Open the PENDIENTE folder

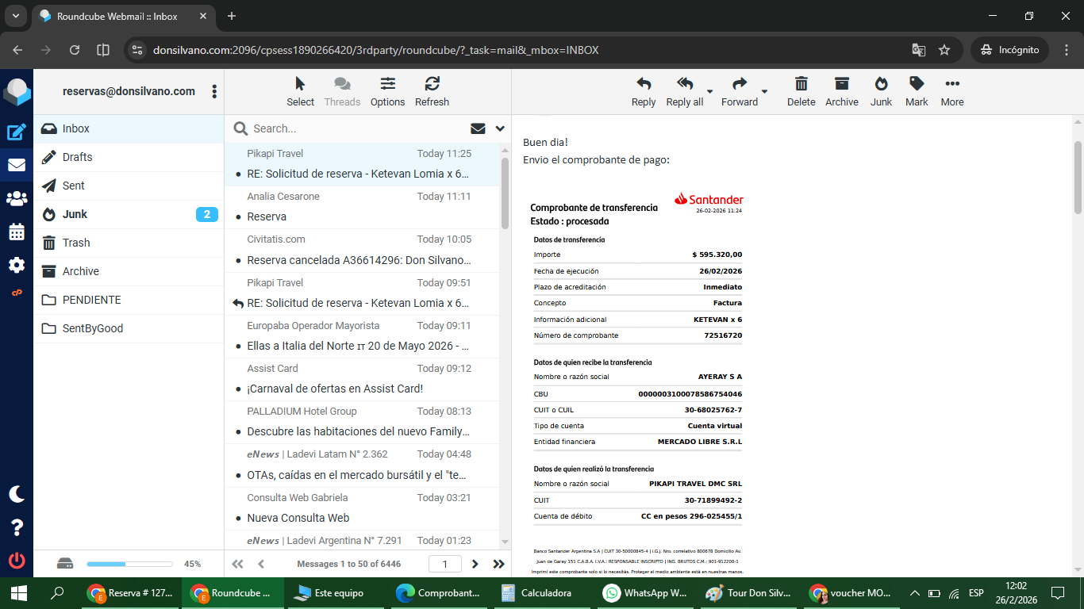pyautogui.click(x=91, y=300)
